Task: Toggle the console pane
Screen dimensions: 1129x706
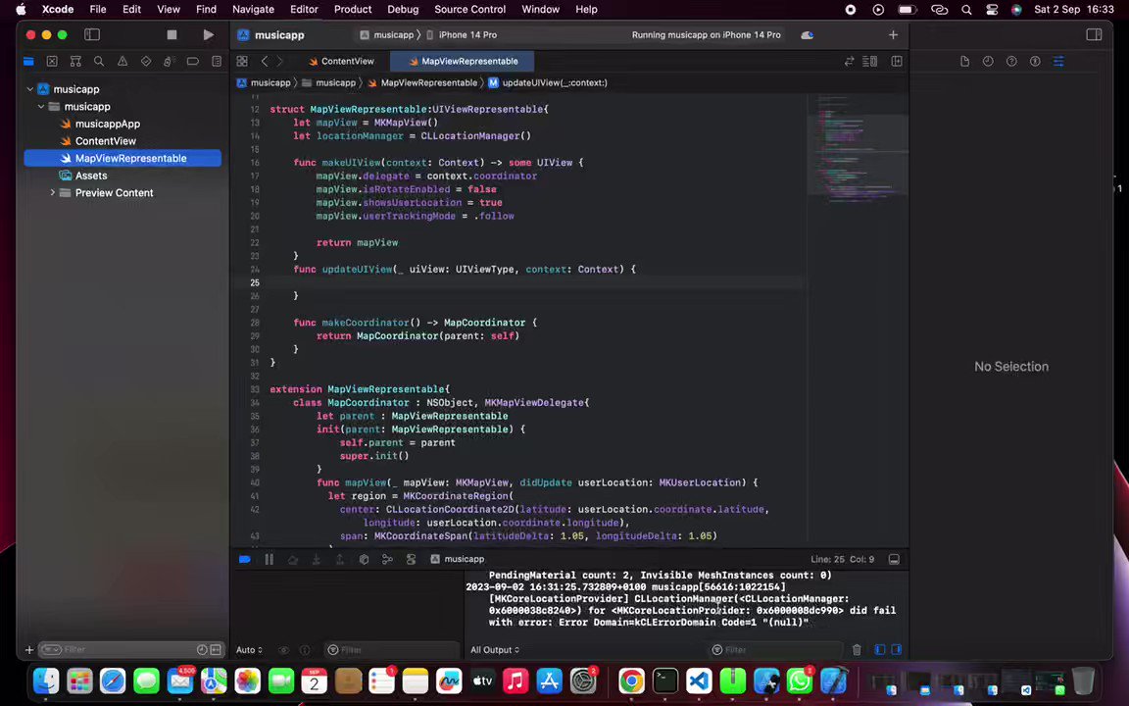Action: (x=897, y=650)
